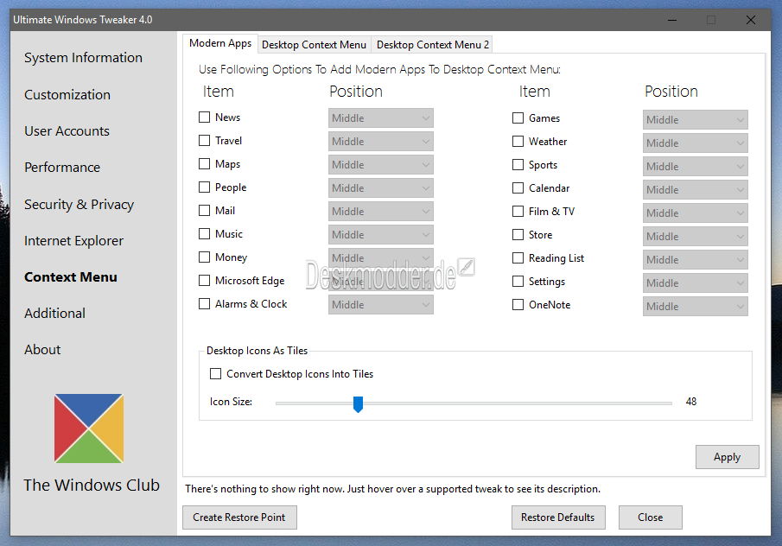Enable Reading List checkbox
This screenshot has height=546, width=782.
coord(518,257)
